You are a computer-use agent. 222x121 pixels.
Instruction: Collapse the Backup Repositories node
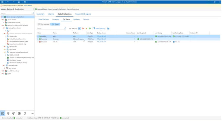(5, 28)
